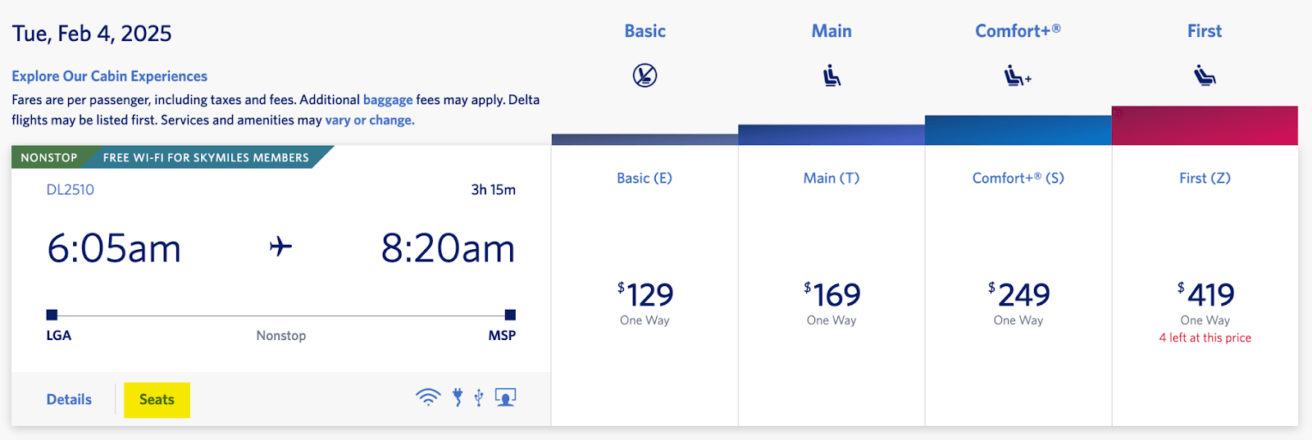The image size is (1312, 440).
Task: Click the personal entertainment screen icon
Action: 506,398
